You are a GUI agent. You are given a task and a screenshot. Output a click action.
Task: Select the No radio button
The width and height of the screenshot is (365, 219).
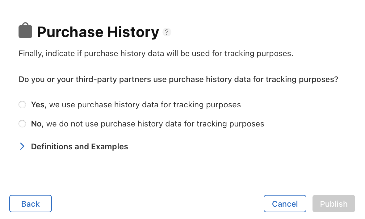22,124
